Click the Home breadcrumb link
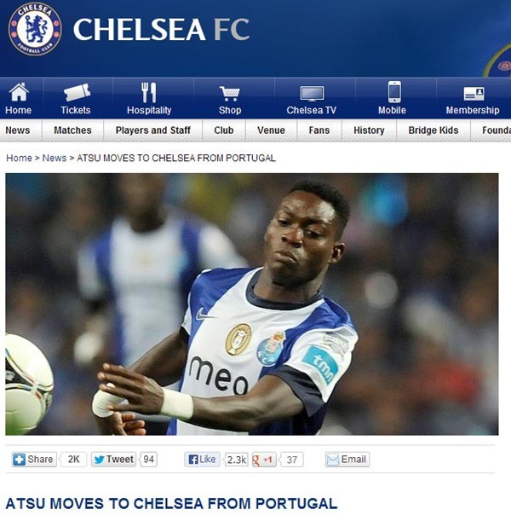Viewport: 511px width, 515px height. point(19,158)
